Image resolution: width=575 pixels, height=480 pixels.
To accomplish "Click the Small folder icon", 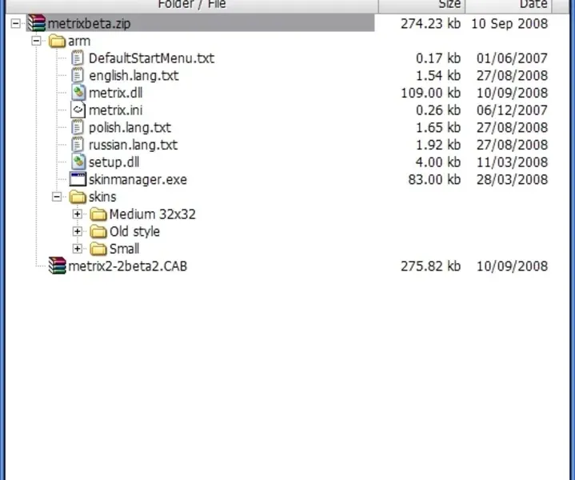I will tap(98, 249).
